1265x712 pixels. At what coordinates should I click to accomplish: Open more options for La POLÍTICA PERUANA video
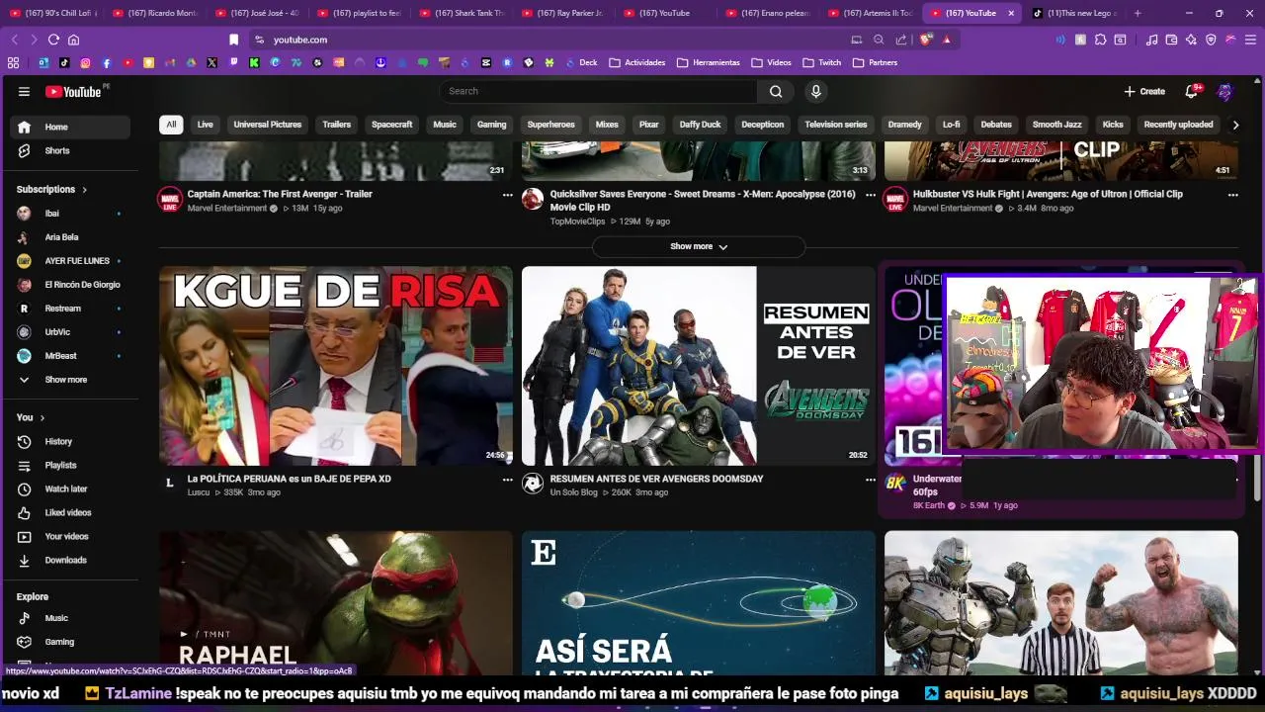tap(508, 480)
